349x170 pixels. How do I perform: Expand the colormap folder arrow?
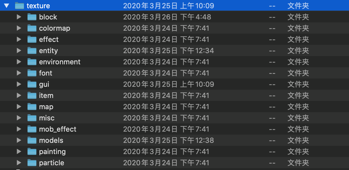coord(19,28)
